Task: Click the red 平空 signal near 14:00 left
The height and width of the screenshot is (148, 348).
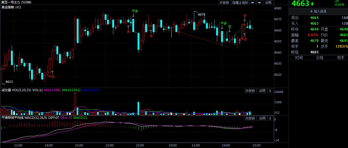Action: tap(51, 77)
